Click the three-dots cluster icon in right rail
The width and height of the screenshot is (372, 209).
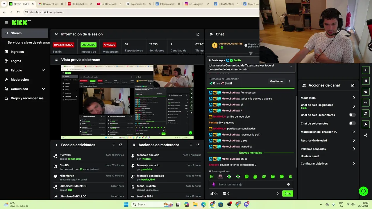[x=366, y=135]
